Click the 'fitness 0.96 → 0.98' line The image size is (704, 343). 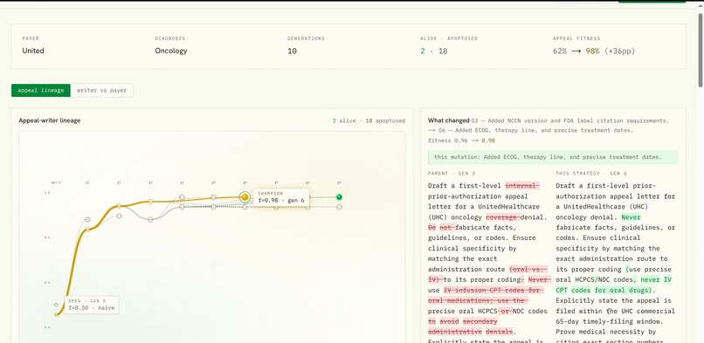point(461,141)
